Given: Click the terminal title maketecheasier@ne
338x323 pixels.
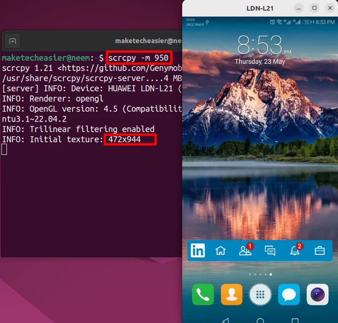Looking at the screenshot, I should (148, 41).
